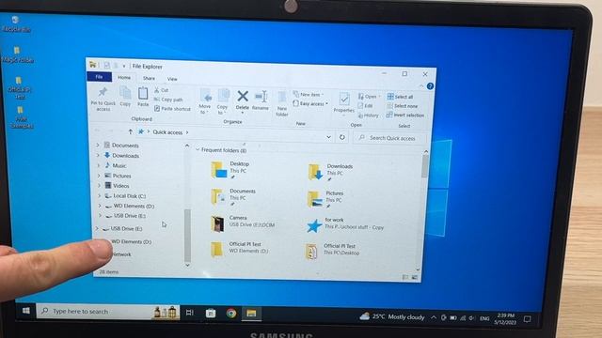
Task: Select the Desktop folder icon
Action: [x=219, y=170]
